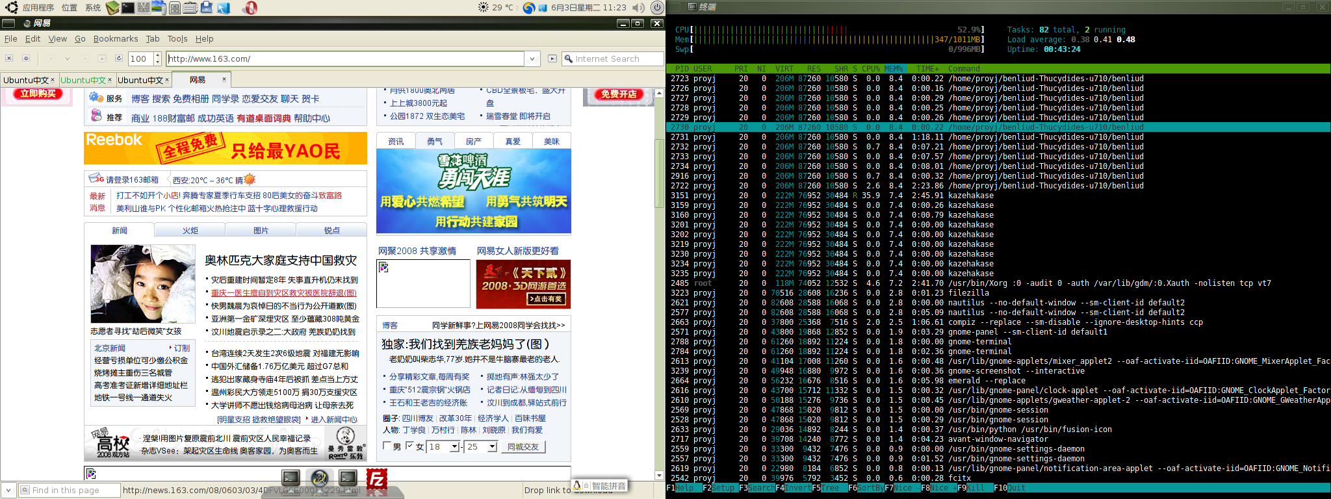Click the browser stop loading icon

point(9,58)
